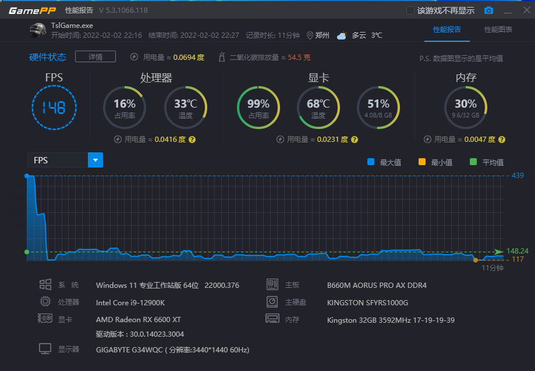Click the hard disk icon beside 主硬盘
535x371 pixels.
272,301
